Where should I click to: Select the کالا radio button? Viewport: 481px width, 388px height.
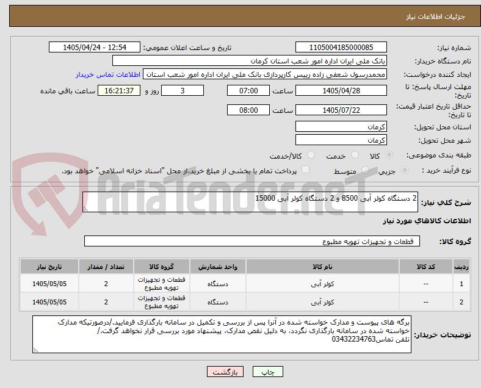[389, 155]
